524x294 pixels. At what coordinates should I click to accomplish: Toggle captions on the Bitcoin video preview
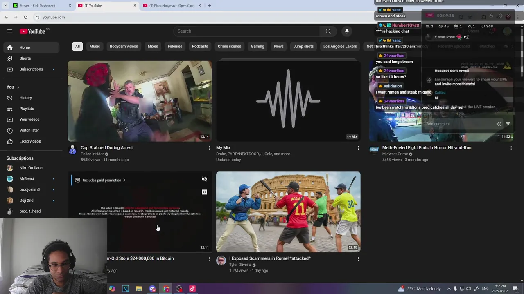pos(204,192)
